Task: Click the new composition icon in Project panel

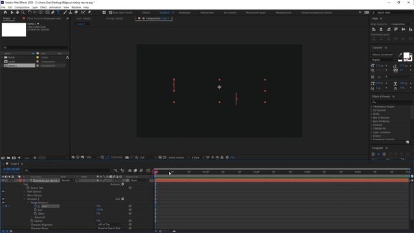Action: (x=14, y=158)
